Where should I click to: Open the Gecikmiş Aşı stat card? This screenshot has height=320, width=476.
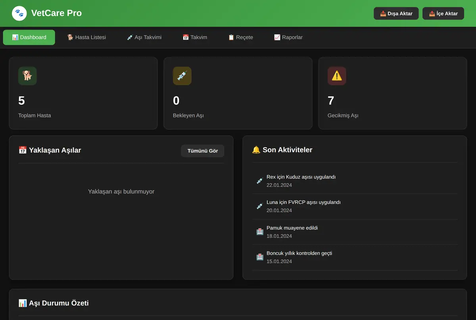tap(393, 93)
